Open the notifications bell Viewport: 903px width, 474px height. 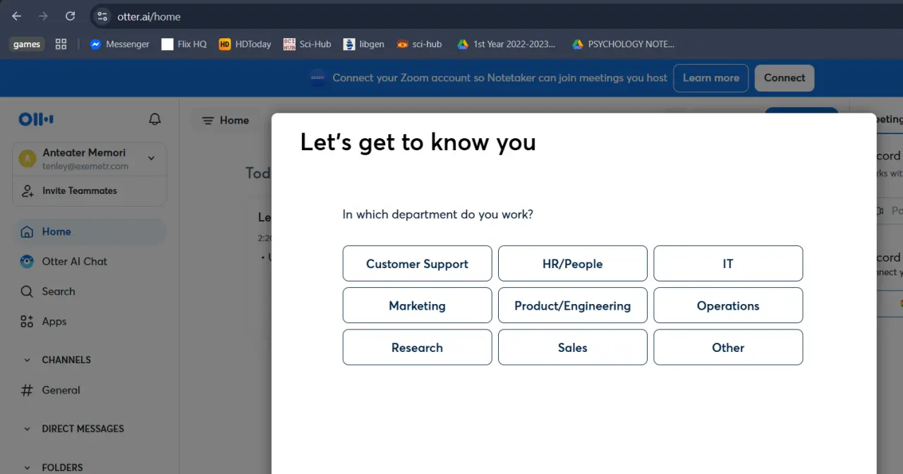(x=154, y=120)
